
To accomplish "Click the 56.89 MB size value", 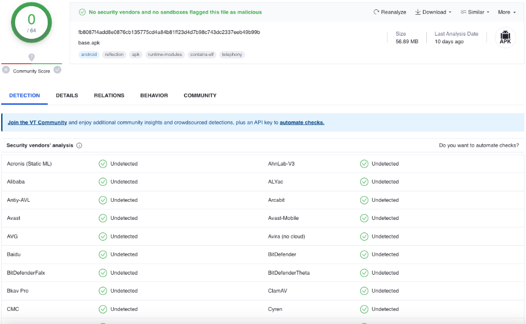I will 407,42.
